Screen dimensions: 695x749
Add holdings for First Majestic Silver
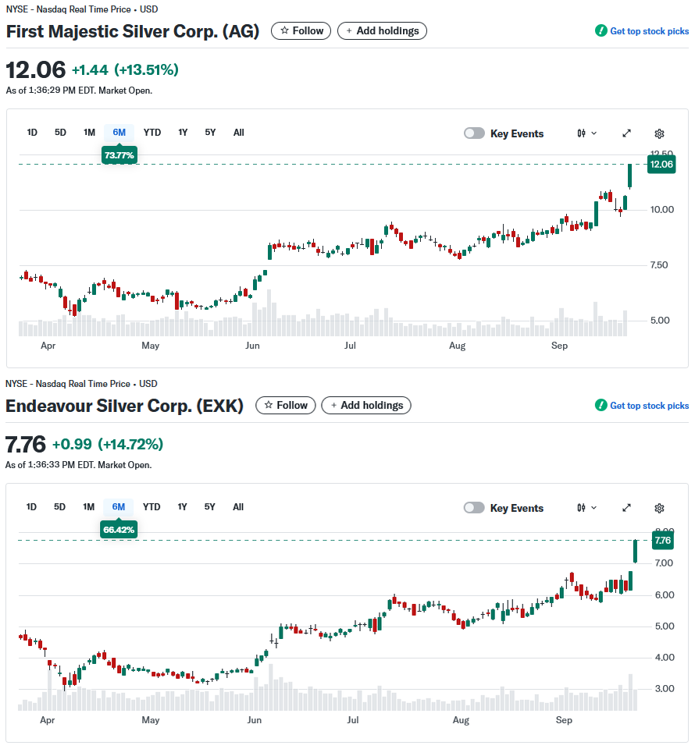click(x=382, y=31)
